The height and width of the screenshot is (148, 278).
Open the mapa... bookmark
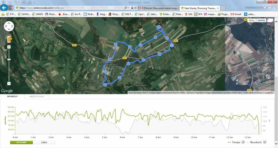pos(210,14)
